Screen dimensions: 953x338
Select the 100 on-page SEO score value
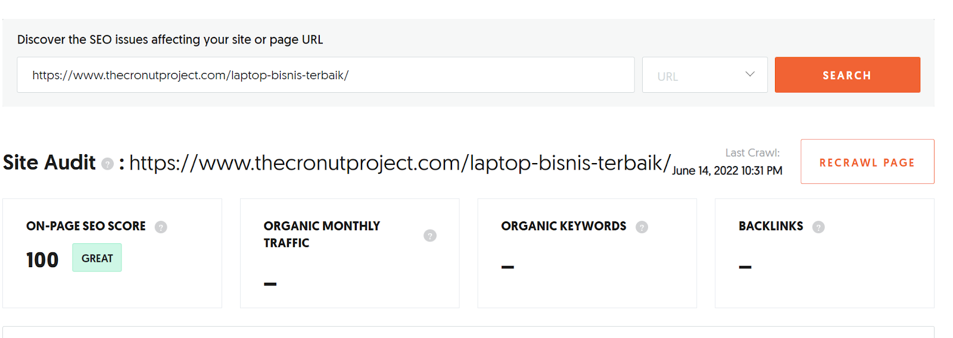42,260
